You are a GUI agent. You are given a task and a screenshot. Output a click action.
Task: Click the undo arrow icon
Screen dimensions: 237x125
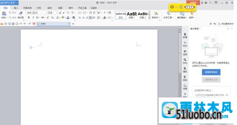click(x=21, y=24)
